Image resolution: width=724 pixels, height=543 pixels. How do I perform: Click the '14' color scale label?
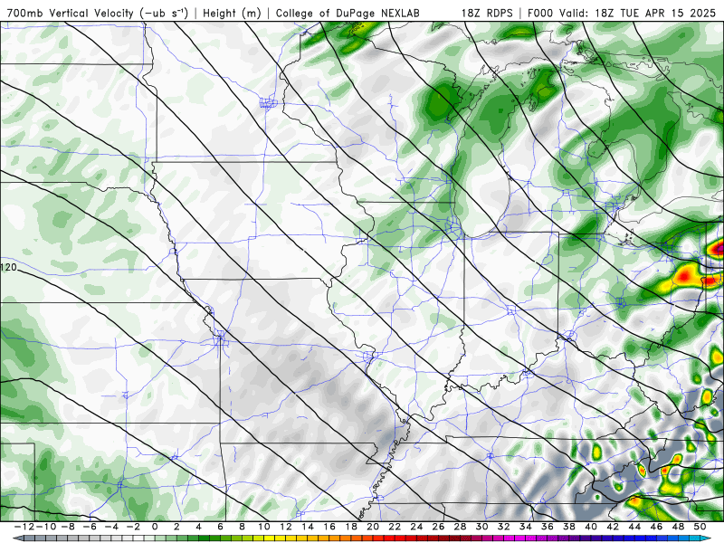point(308,527)
